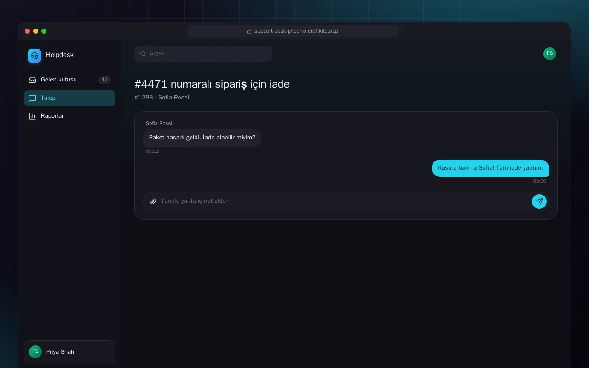Maximize window with green button
Viewport: 589px width, 368px height.
pyautogui.click(x=44, y=31)
